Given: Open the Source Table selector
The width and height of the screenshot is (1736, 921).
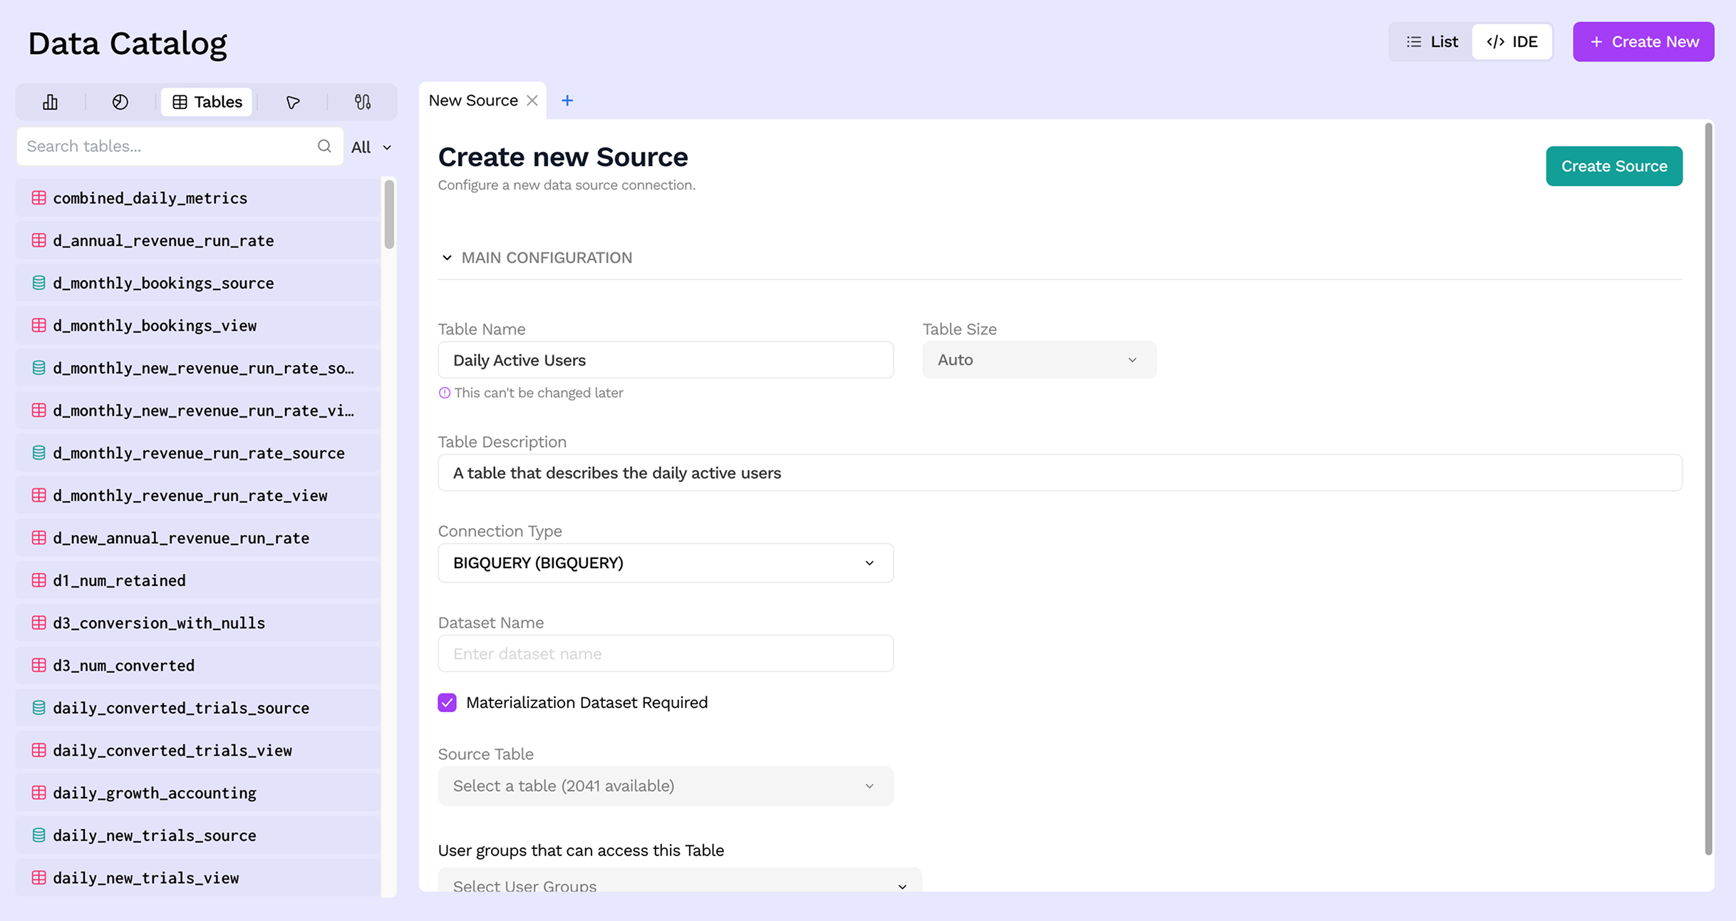Looking at the screenshot, I should (x=665, y=786).
